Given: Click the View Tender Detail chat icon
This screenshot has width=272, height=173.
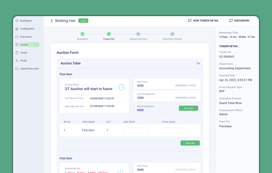Looking at the screenshot, I should point(190,21).
